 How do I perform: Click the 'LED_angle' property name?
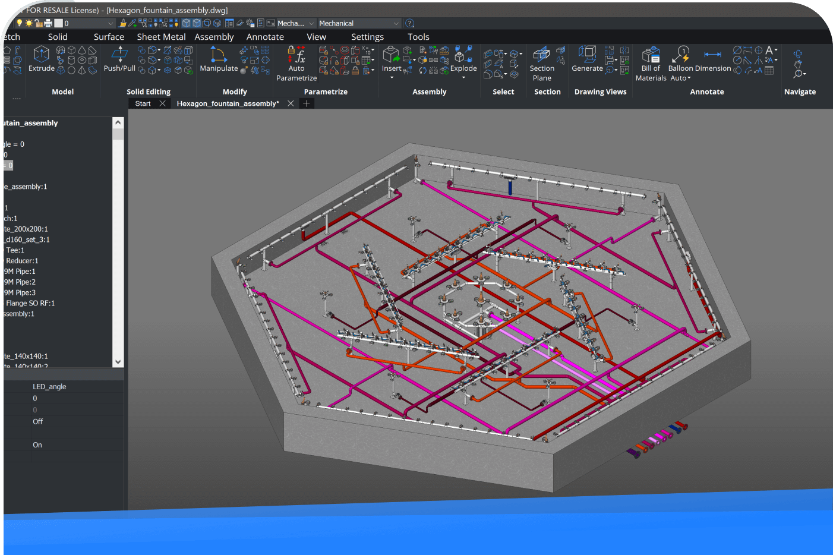[x=49, y=387]
